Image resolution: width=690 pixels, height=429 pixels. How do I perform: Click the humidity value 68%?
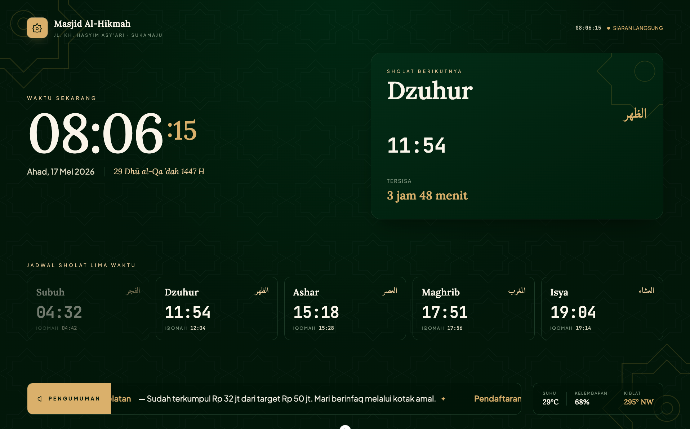point(582,402)
